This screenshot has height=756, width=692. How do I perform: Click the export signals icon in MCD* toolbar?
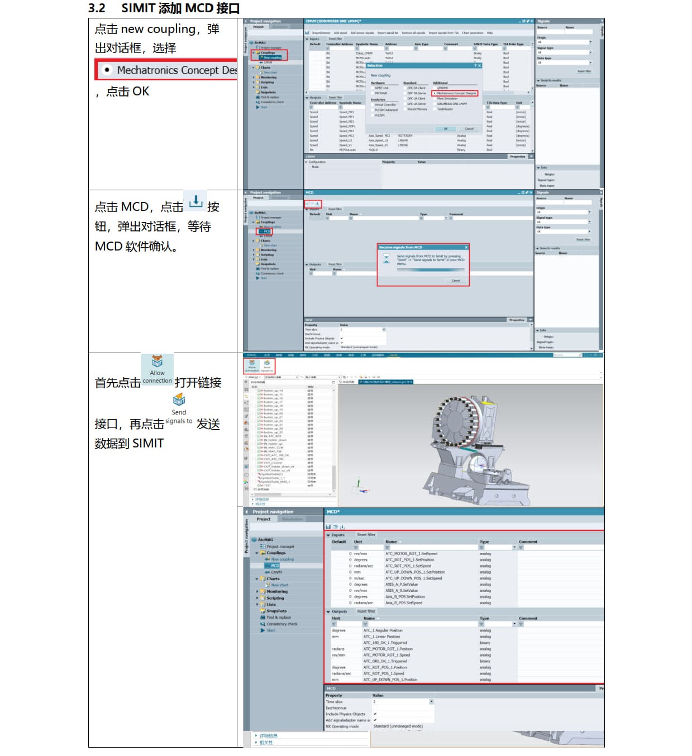click(x=335, y=527)
